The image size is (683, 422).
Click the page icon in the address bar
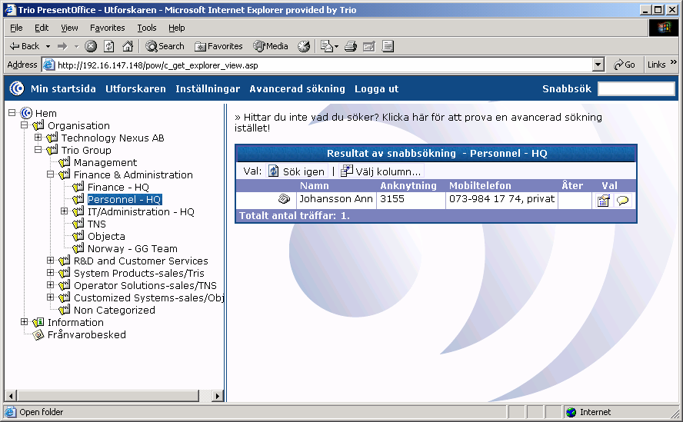48,65
